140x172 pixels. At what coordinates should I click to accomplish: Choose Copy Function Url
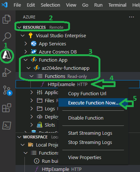pyautogui.click(x=93, y=94)
